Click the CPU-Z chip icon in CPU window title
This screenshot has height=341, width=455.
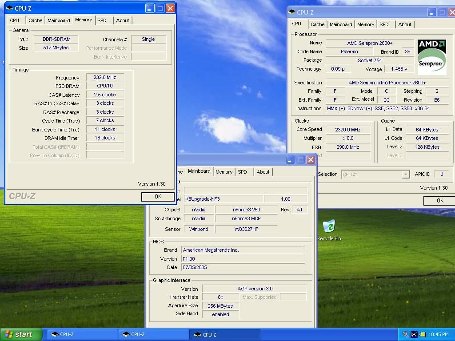(291, 12)
